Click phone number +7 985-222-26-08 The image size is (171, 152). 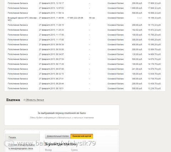(75, 18)
